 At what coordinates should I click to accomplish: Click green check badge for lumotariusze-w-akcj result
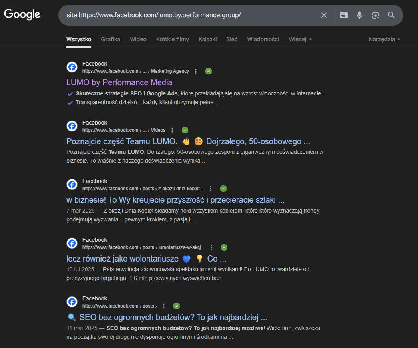(224, 247)
